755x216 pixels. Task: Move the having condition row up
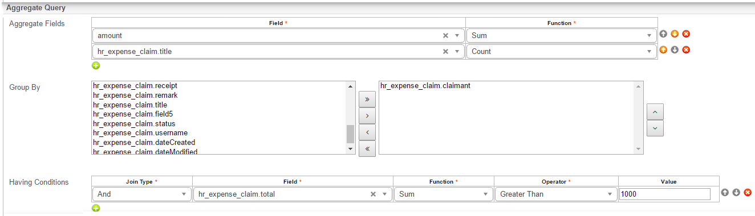(x=725, y=193)
